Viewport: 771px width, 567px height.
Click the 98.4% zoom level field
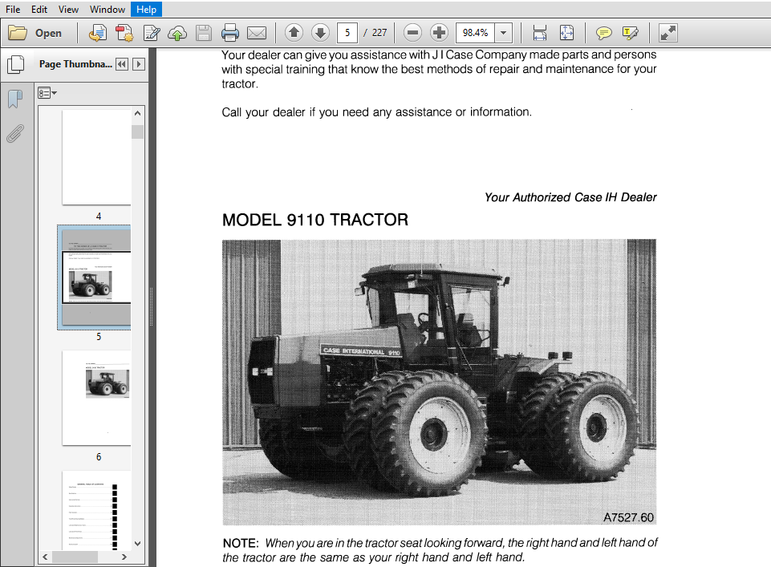pos(475,33)
